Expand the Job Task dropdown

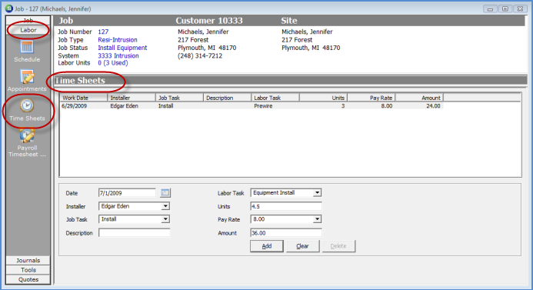pos(165,219)
